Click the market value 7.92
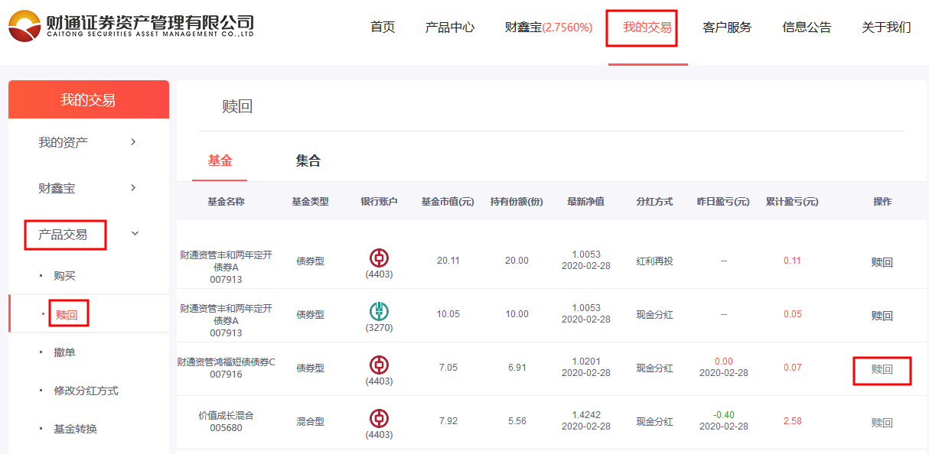 pyautogui.click(x=448, y=421)
